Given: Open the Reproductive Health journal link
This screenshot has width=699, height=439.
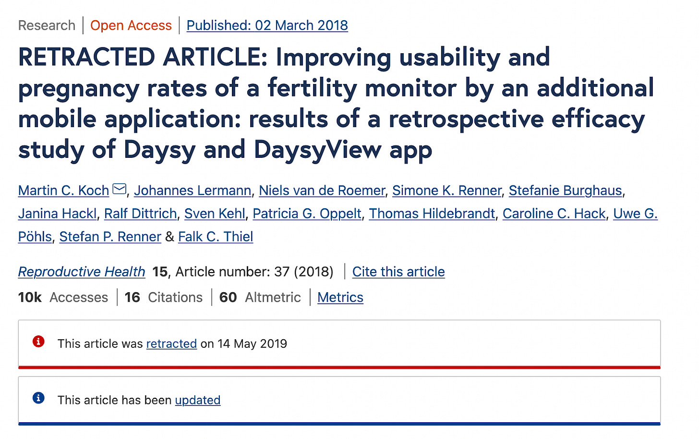Looking at the screenshot, I should click(x=82, y=272).
